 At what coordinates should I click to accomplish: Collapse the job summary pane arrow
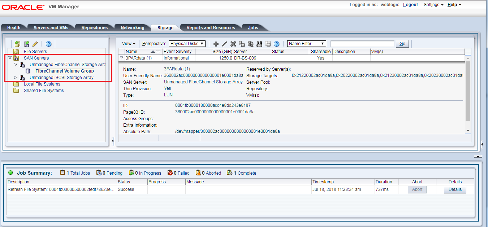(x=478, y=156)
